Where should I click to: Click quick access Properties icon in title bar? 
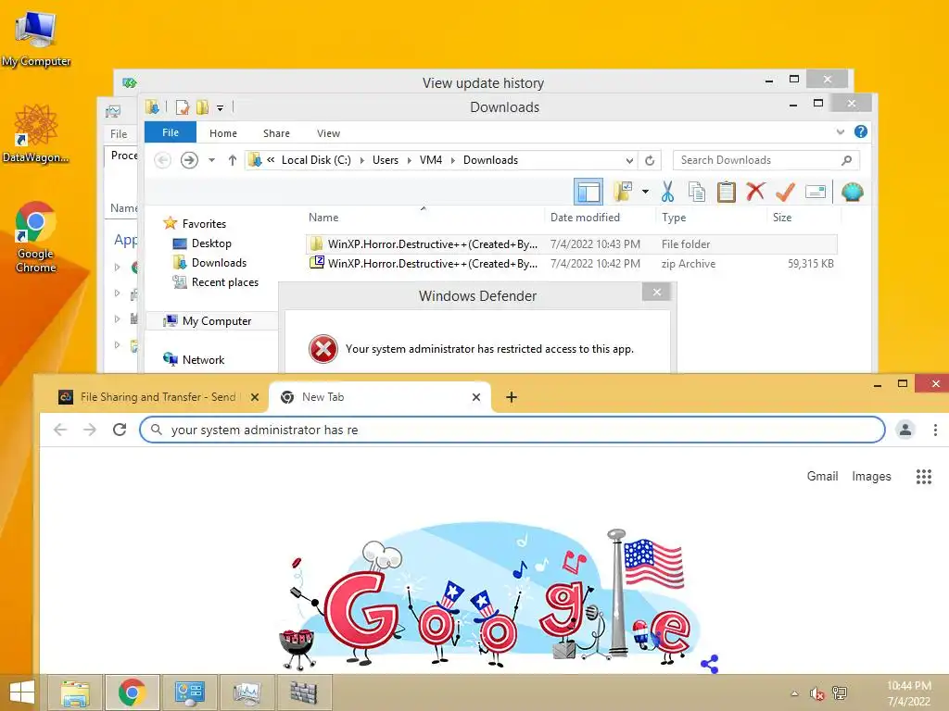click(x=183, y=107)
